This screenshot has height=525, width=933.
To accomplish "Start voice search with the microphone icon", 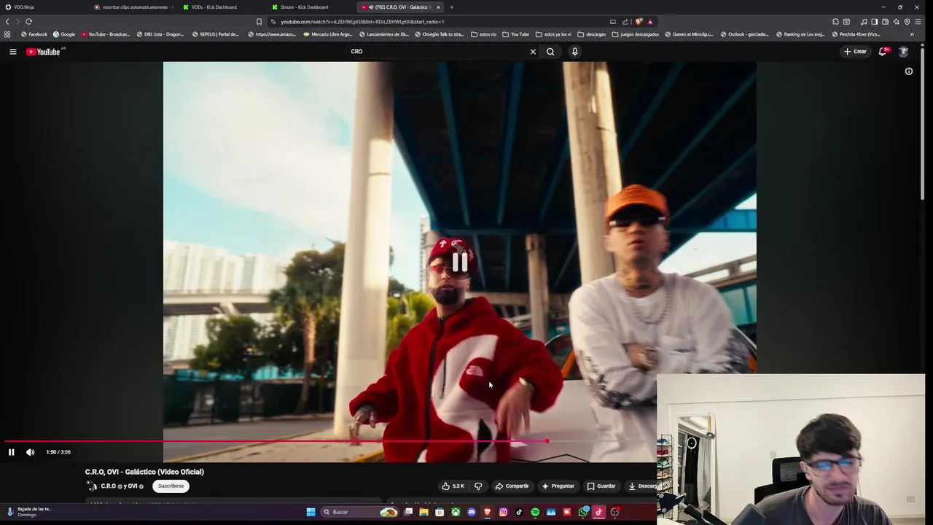I will [x=574, y=52].
